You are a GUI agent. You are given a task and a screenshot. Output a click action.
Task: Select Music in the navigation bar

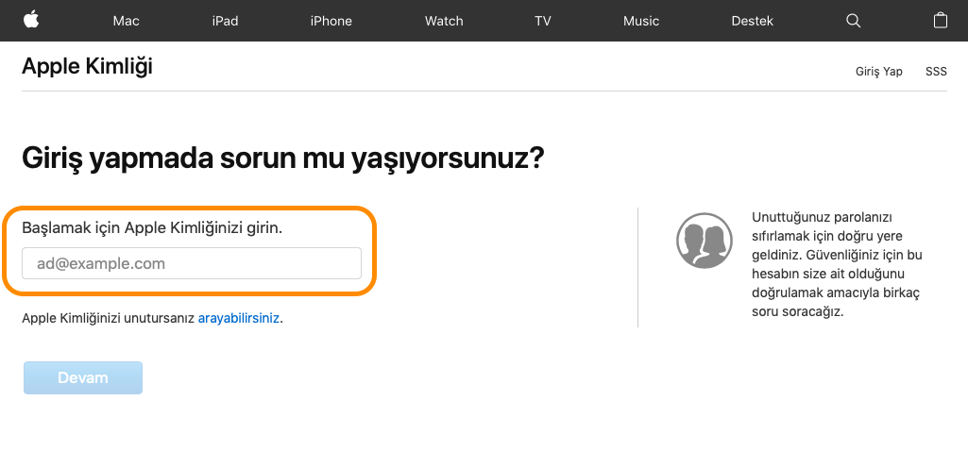pos(641,21)
